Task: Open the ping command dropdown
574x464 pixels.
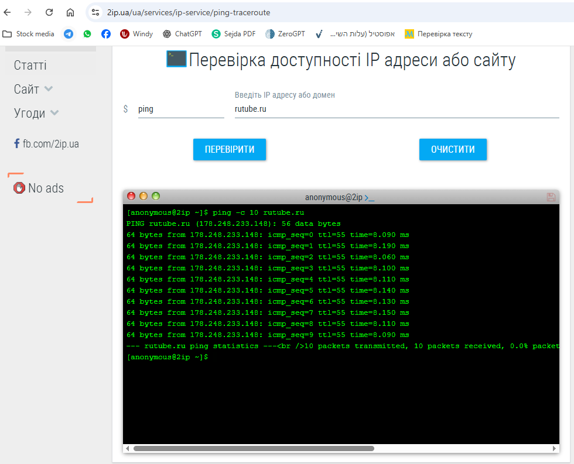Action: [181, 109]
